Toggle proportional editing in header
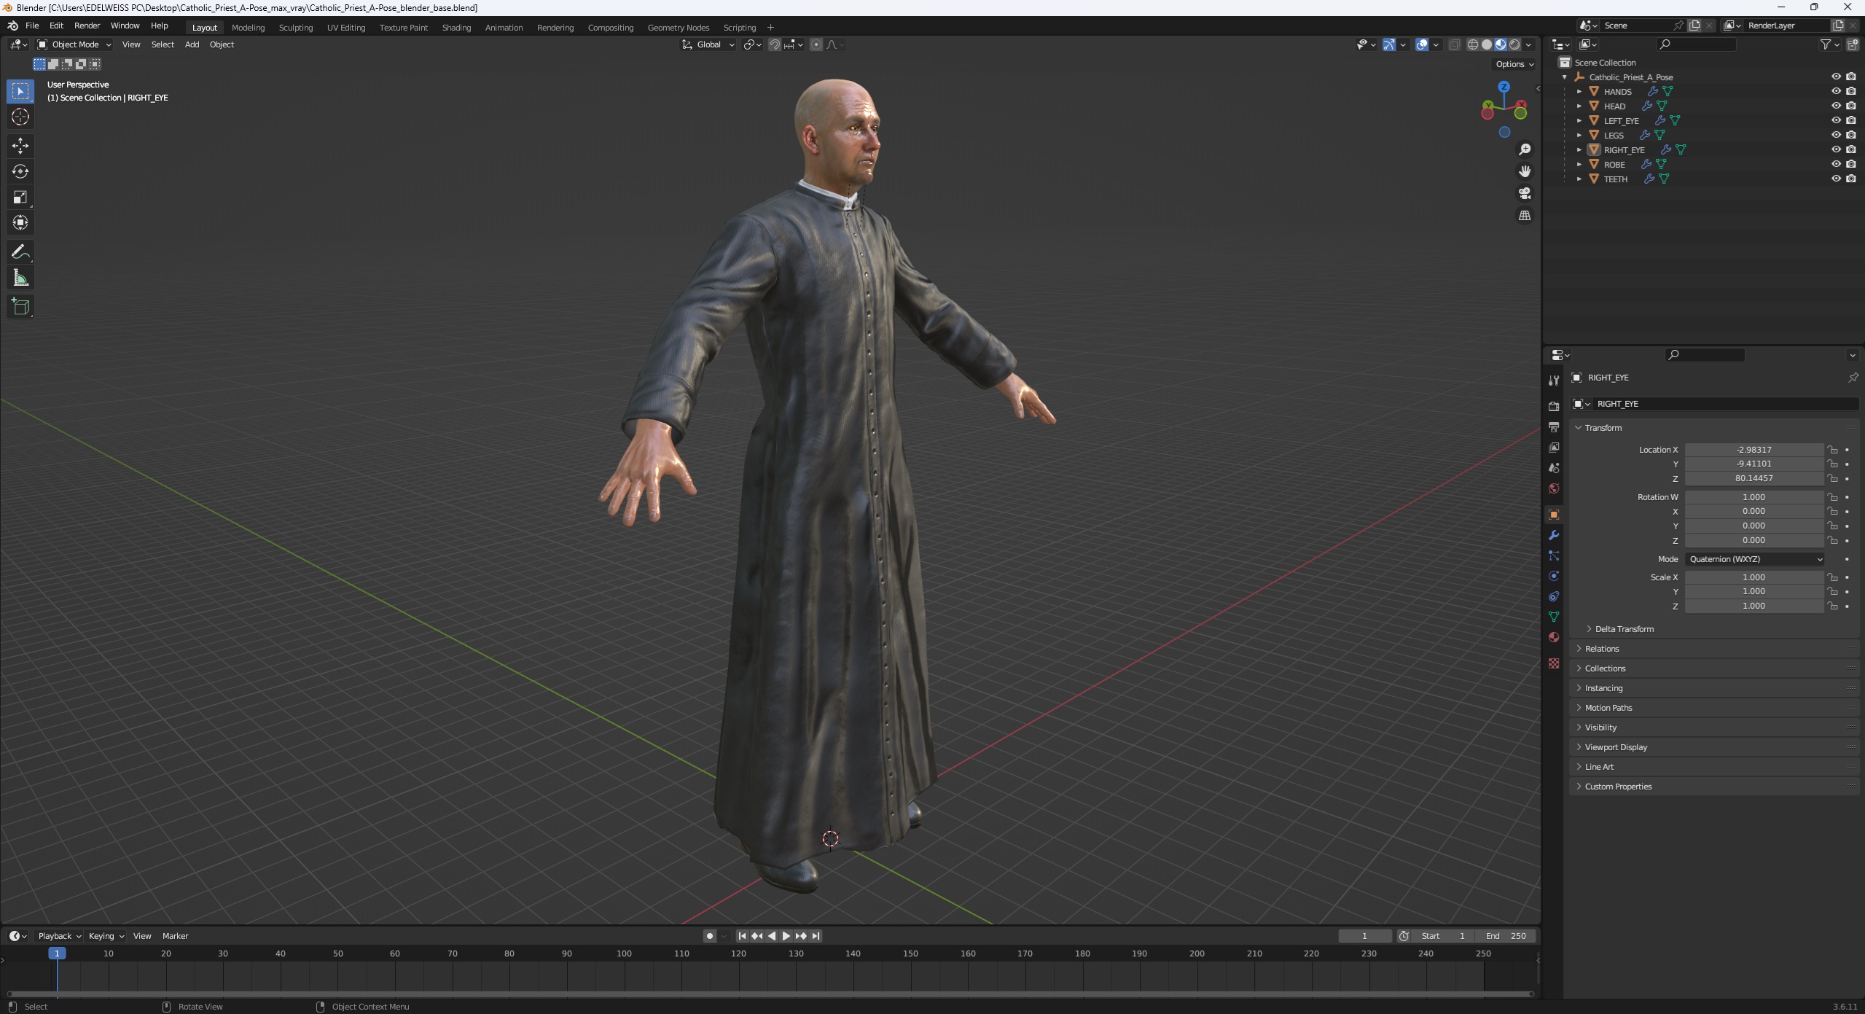Viewport: 1865px width, 1014px height. coord(816,44)
